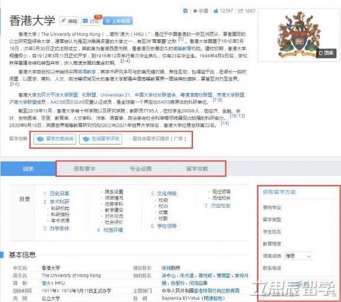Open the 留学攻略 tab
Screen dimensions: 341x302
point(197,169)
